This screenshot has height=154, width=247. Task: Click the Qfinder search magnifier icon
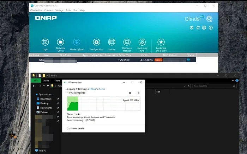click(x=209, y=19)
